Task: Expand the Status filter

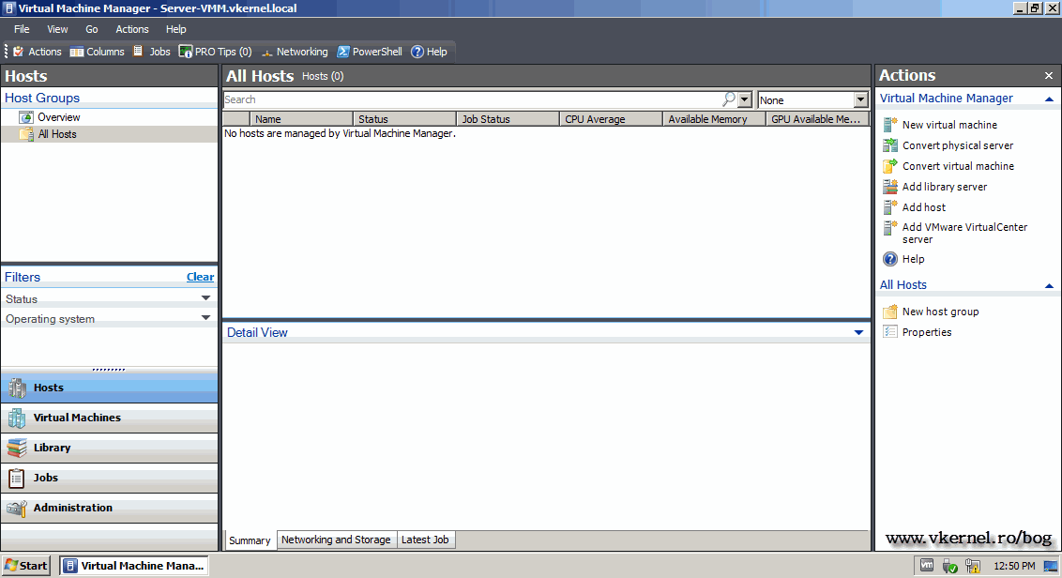Action: (205, 298)
